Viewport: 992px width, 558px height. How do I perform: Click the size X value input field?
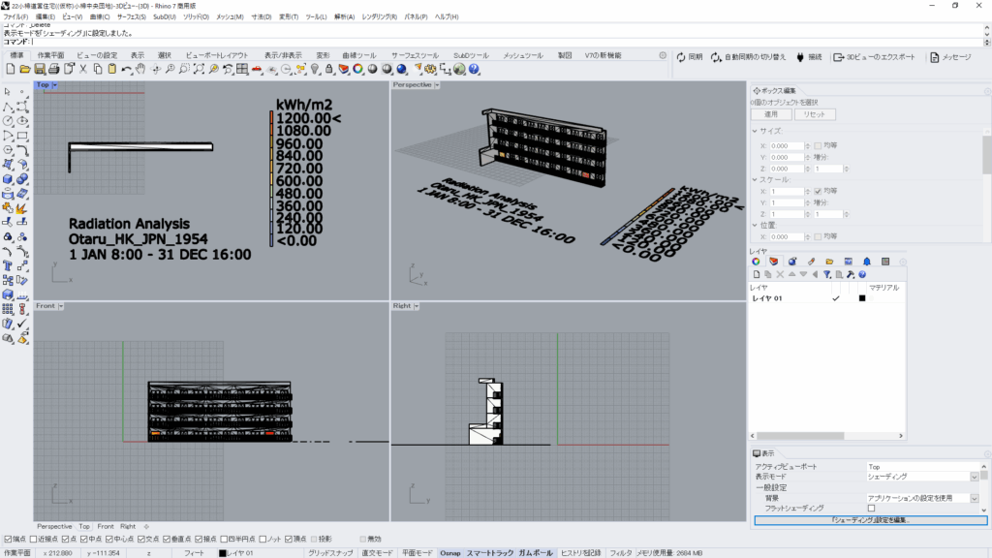[x=787, y=146]
